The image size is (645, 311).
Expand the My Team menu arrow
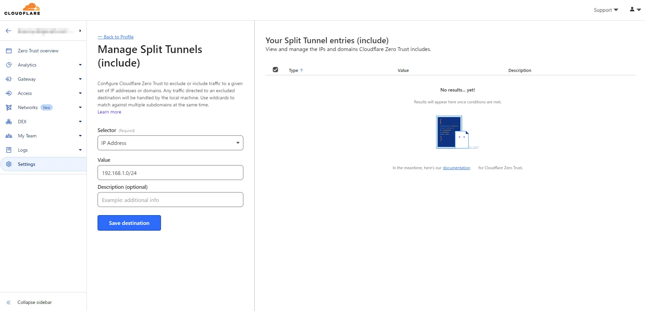pos(80,136)
